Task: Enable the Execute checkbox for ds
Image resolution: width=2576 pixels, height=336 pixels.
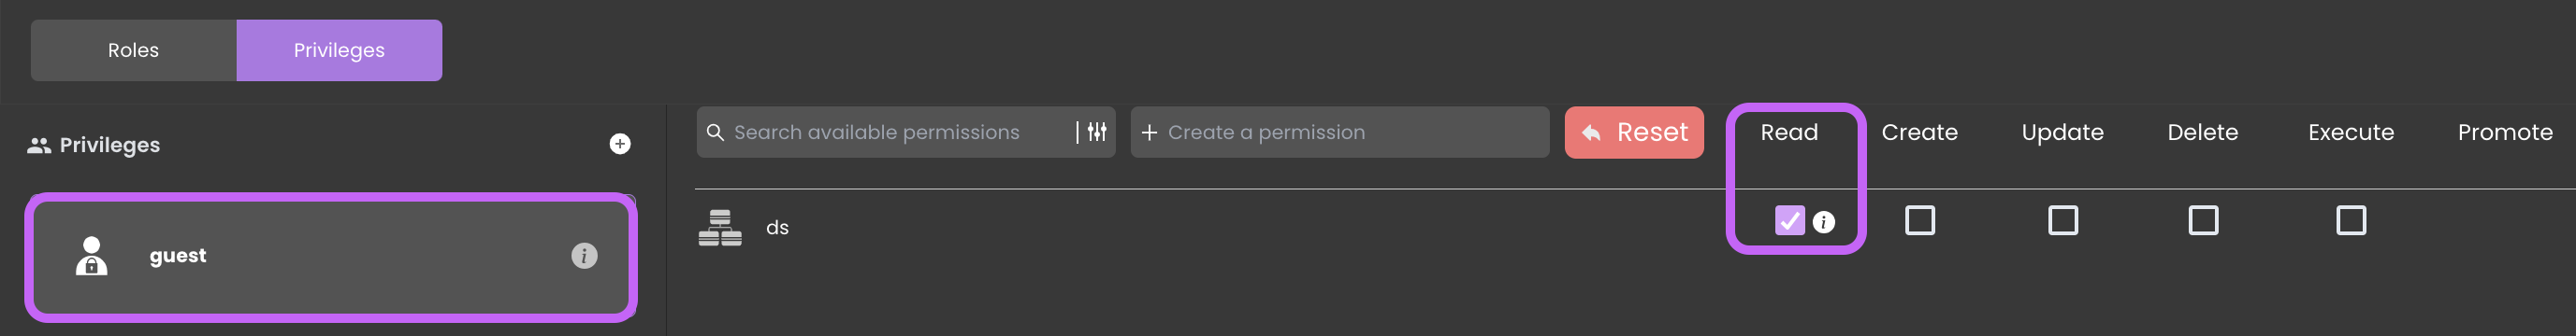Action: (2351, 220)
